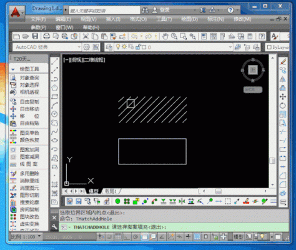This screenshot has width=296, height=250.
Task: Click the Cut scissors icon
Action: coord(86,36)
